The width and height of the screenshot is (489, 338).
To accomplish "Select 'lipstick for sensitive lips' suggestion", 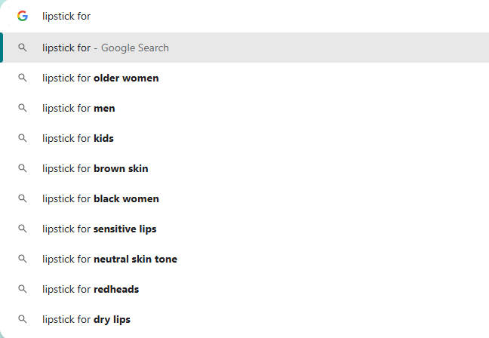I will [244, 229].
